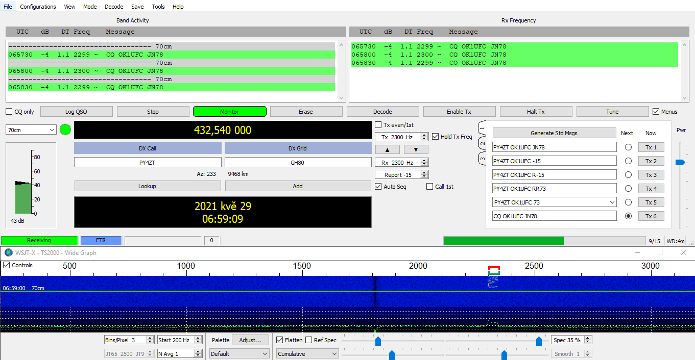Increase the Bins/Pixel value
This screenshot has width=695, height=360.
coord(150,338)
